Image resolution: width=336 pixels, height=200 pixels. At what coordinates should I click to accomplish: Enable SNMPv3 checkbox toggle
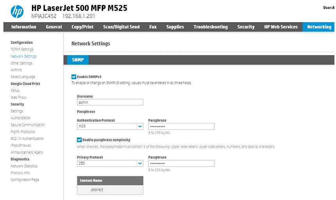pos(74,77)
